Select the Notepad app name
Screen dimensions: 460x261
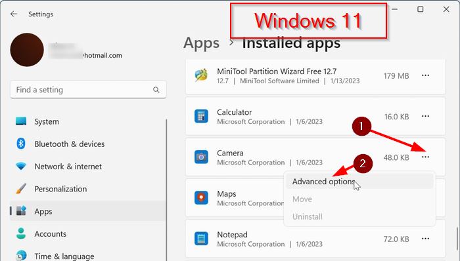pyautogui.click(x=232, y=235)
